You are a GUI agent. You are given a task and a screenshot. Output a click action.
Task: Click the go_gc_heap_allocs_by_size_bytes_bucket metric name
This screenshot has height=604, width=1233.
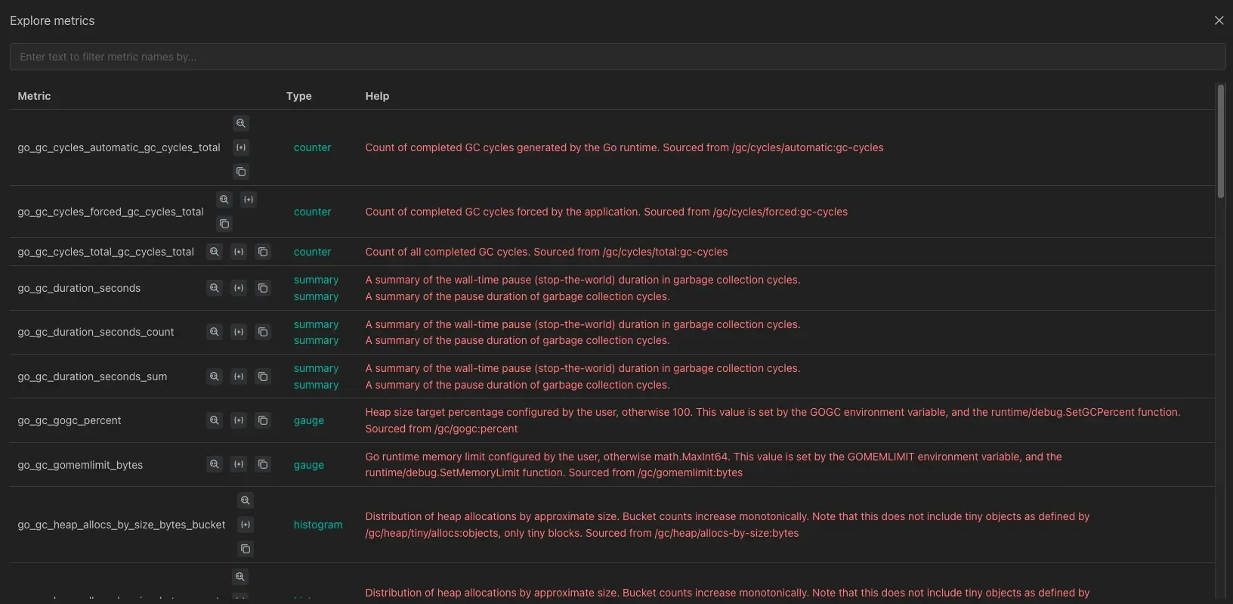(x=121, y=525)
